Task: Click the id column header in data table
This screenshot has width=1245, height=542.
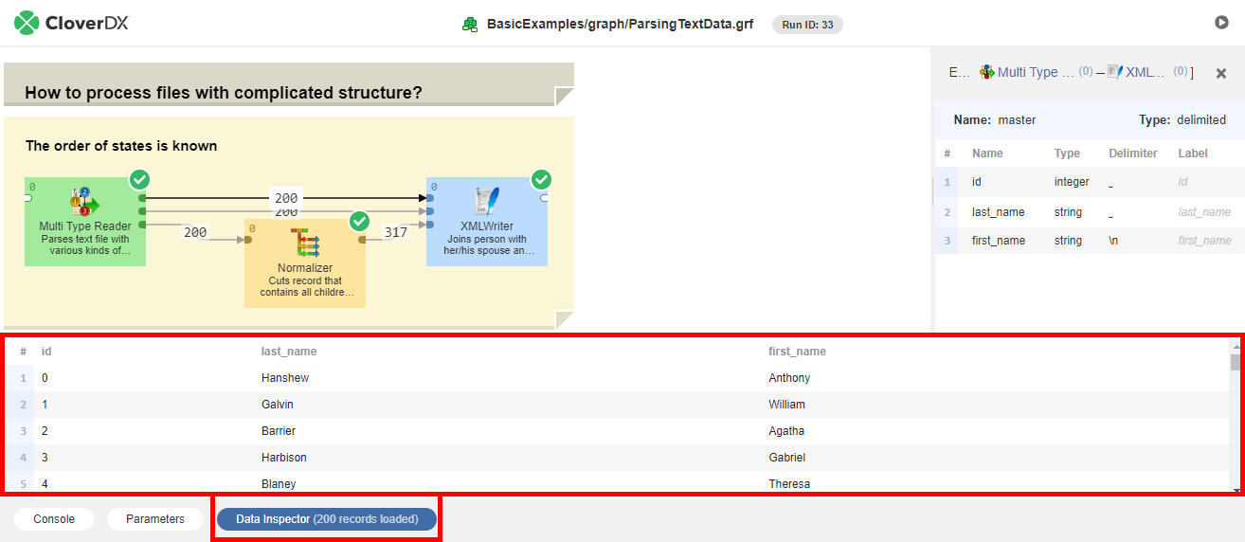Action: pos(46,352)
